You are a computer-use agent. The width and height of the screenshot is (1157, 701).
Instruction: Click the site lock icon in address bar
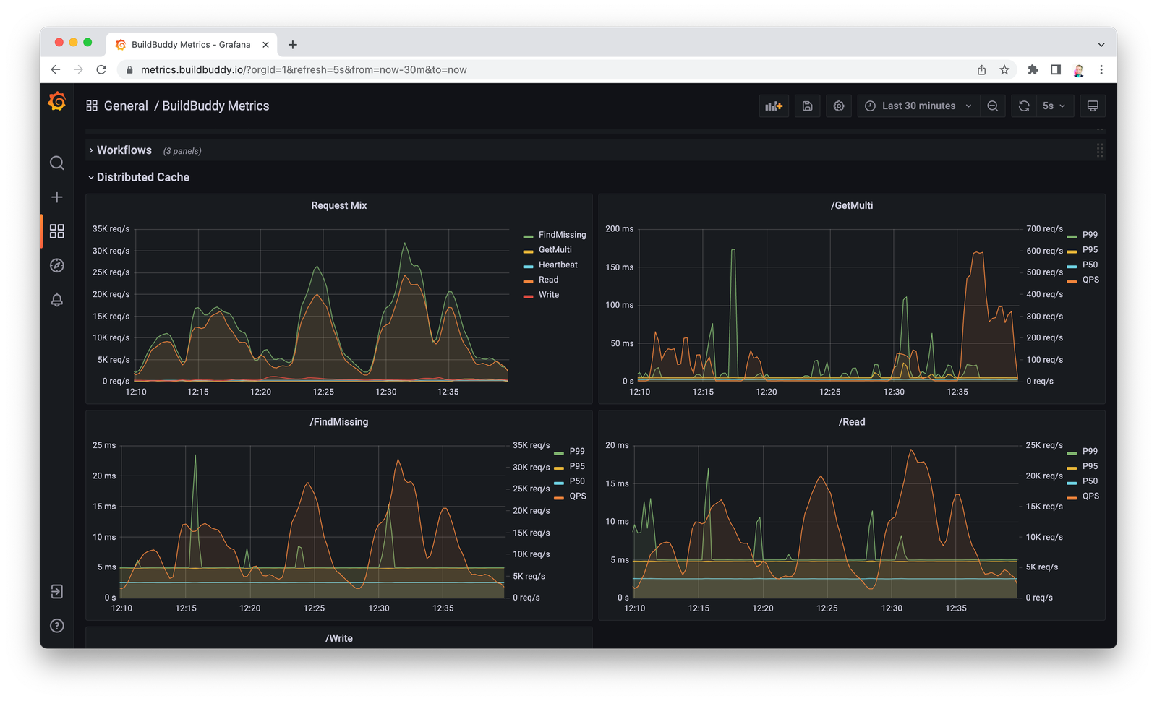coord(129,70)
